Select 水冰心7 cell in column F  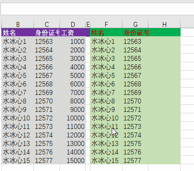106,92
